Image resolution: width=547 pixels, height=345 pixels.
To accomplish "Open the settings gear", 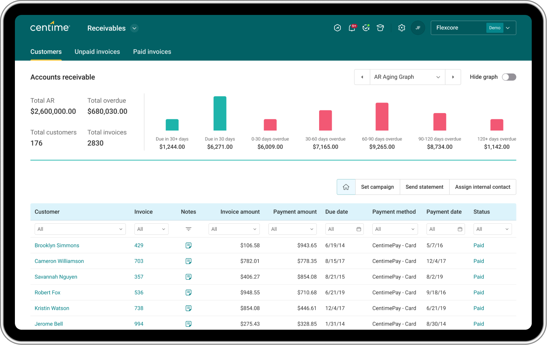I will [401, 28].
